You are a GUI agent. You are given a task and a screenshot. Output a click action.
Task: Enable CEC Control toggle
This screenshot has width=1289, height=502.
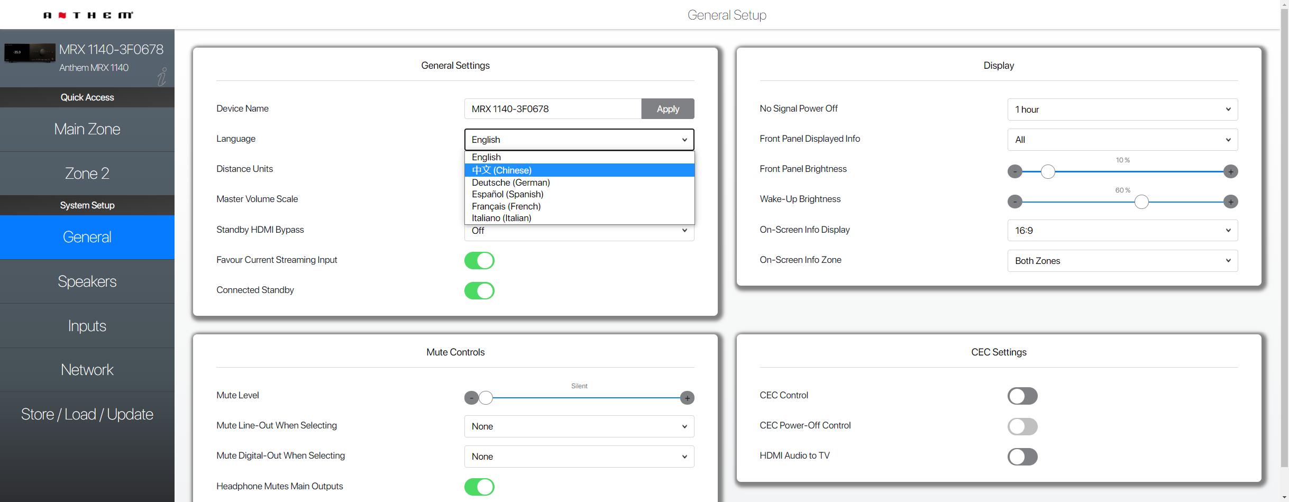[1022, 396]
